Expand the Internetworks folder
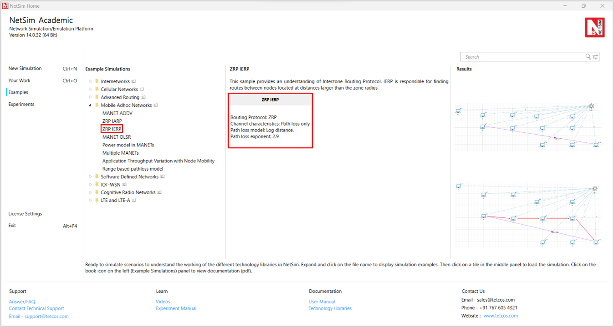 [91, 81]
